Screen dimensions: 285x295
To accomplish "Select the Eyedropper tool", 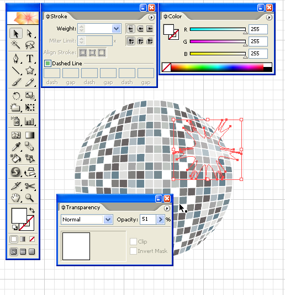I will pyautogui.click(x=16, y=147).
